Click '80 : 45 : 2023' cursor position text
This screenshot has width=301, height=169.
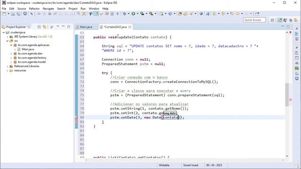214,165
